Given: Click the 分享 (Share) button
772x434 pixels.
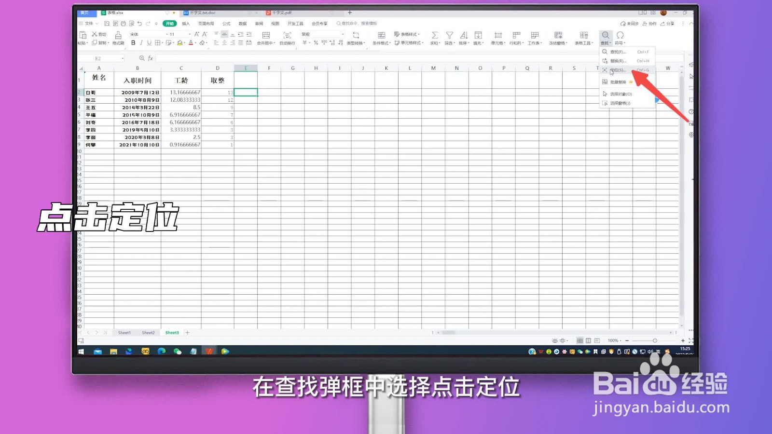Looking at the screenshot, I should [667, 23].
